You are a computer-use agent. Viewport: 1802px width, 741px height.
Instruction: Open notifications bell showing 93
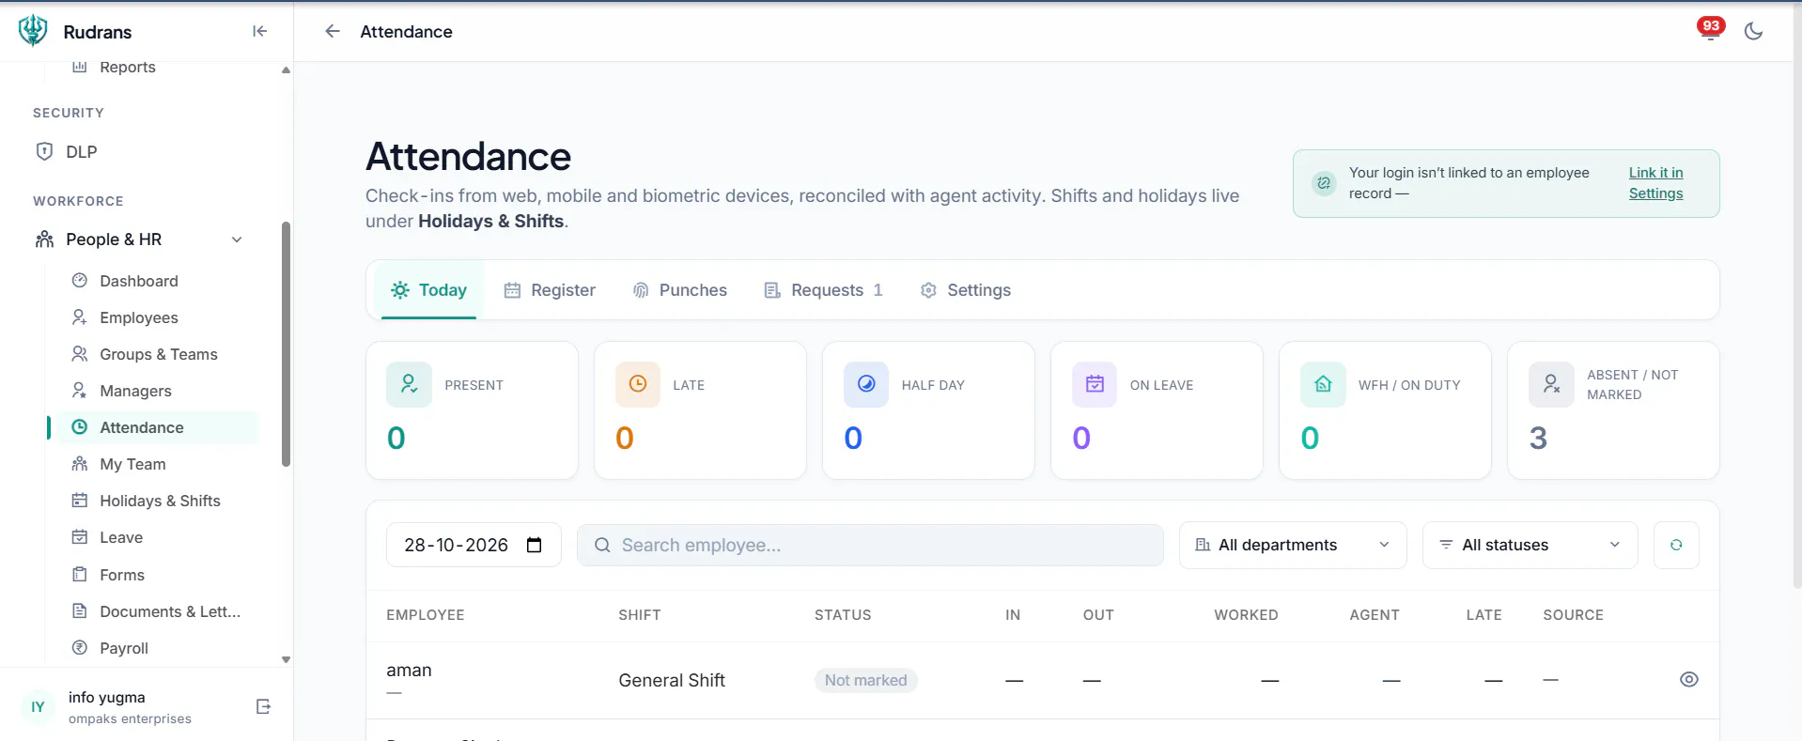click(1710, 30)
